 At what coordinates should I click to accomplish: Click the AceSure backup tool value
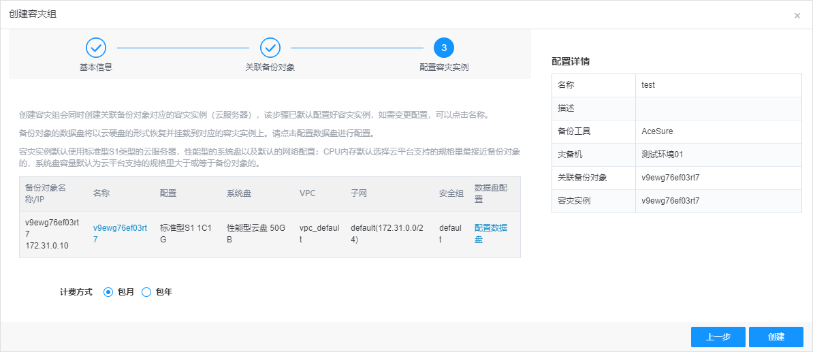pos(657,131)
